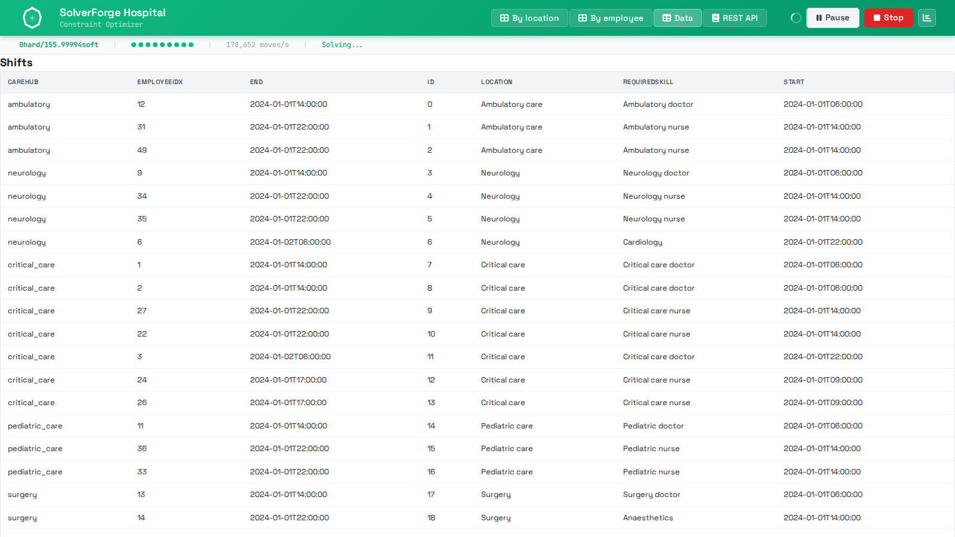Image resolution: width=955 pixels, height=537 pixels.
Task: Click the Neurology nurse cell in row 4
Action: [x=654, y=196]
